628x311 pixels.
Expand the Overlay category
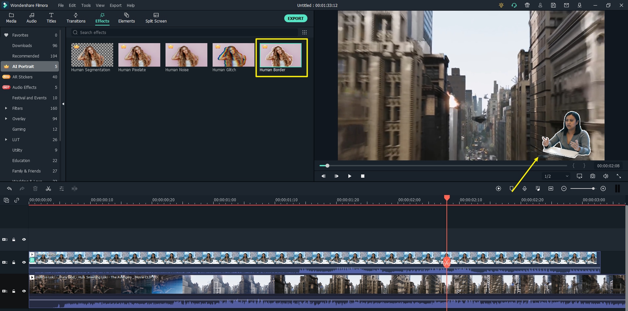click(x=6, y=119)
